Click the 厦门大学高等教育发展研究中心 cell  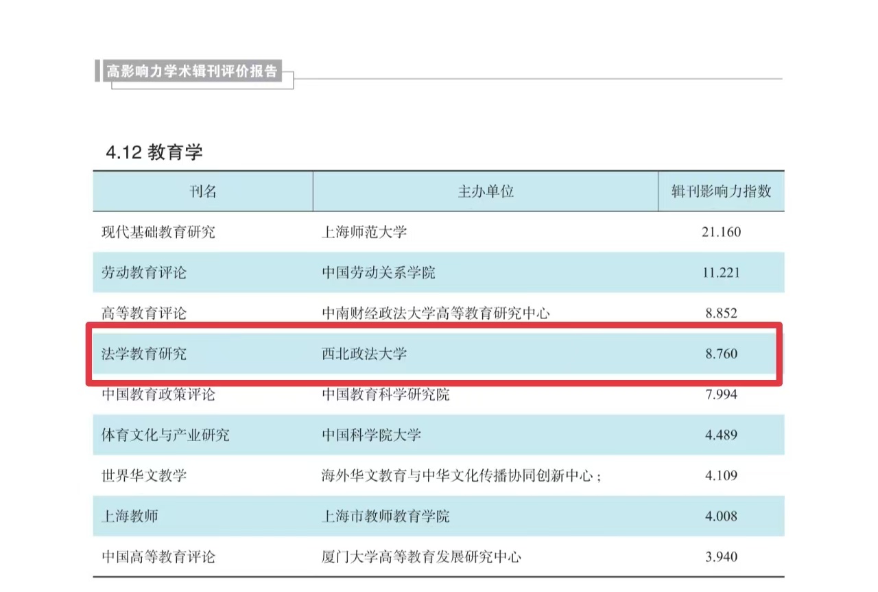click(421, 556)
